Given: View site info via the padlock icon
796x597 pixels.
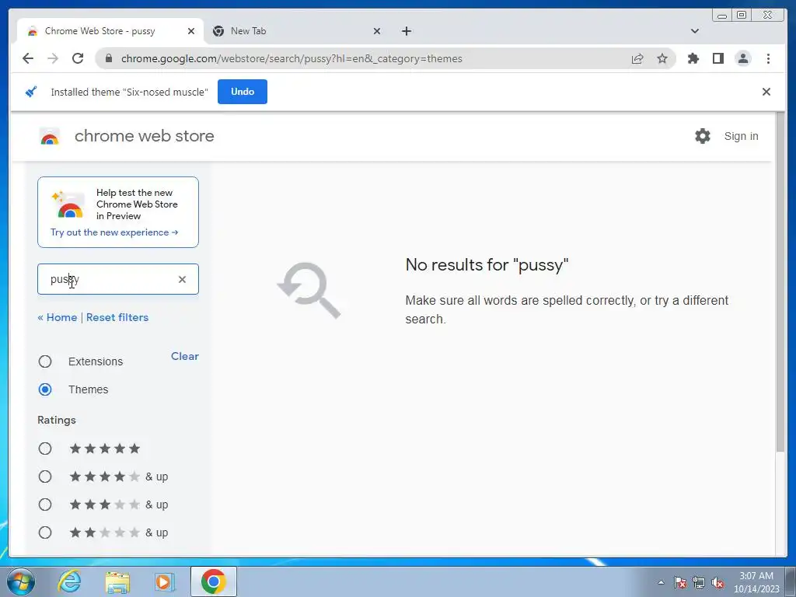Looking at the screenshot, I should point(109,58).
